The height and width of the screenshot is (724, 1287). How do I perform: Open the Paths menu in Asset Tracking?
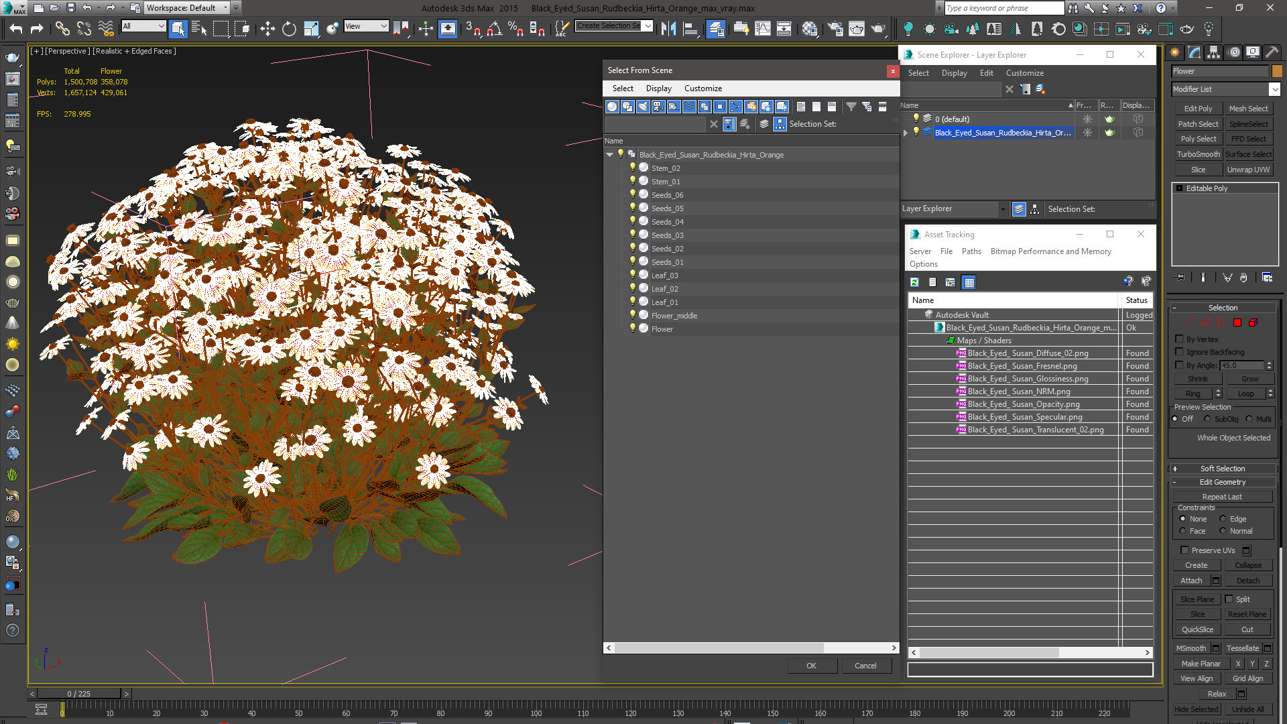[971, 251]
